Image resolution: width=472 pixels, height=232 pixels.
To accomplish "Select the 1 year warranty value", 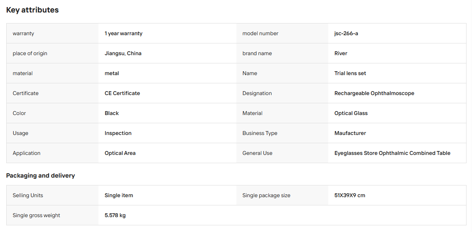I will (123, 34).
